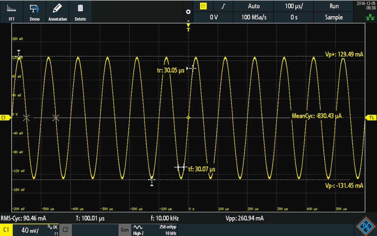Open the 100 µs/ timebase setting

tap(293, 6)
